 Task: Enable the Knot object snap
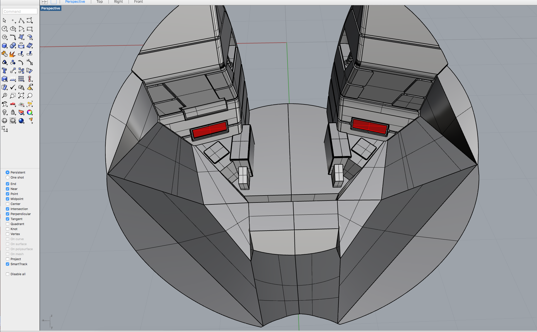pyautogui.click(x=8, y=229)
